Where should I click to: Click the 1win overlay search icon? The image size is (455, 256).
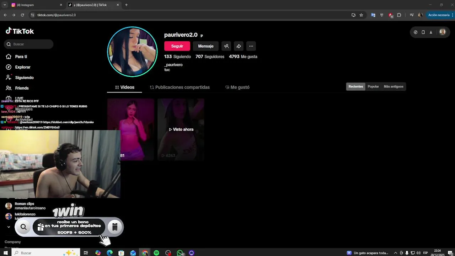23,227
